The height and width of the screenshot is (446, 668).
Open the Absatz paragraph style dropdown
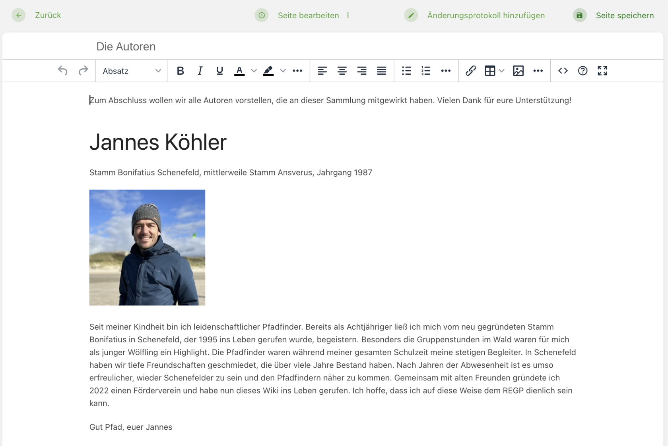(x=131, y=71)
